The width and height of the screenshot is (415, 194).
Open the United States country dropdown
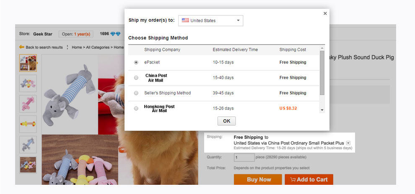click(x=210, y=20)
